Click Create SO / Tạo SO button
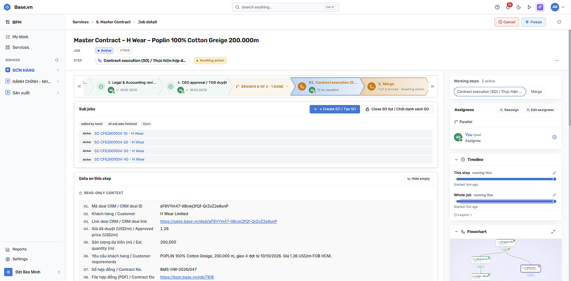 335,109
